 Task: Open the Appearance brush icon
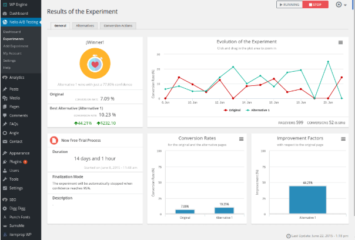(5, 153)
